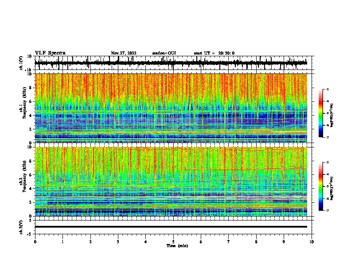The height and width of the screenshot is (271, 351).
Task: Click the "6" kHz tick on ch.1 spectrogram
Action: pos(31,101)
